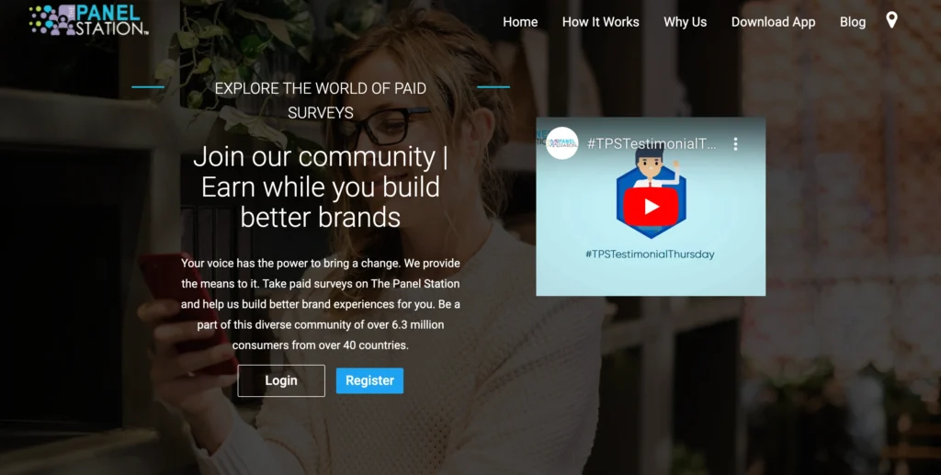
Task: Click the location pin icon in navbar
Action: click(891, 20)
